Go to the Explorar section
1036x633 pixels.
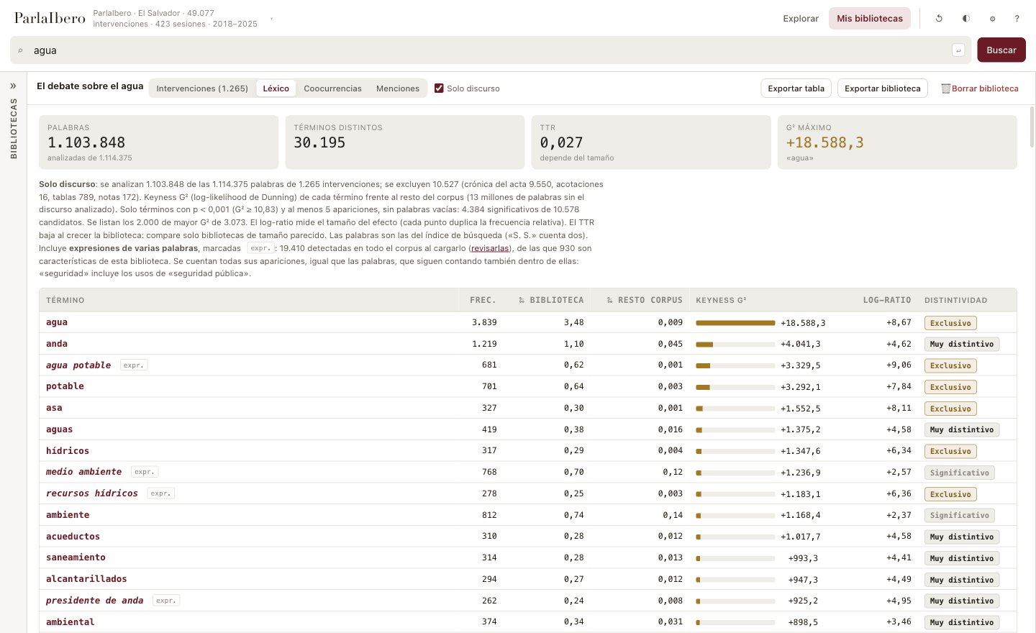(801, 19)
